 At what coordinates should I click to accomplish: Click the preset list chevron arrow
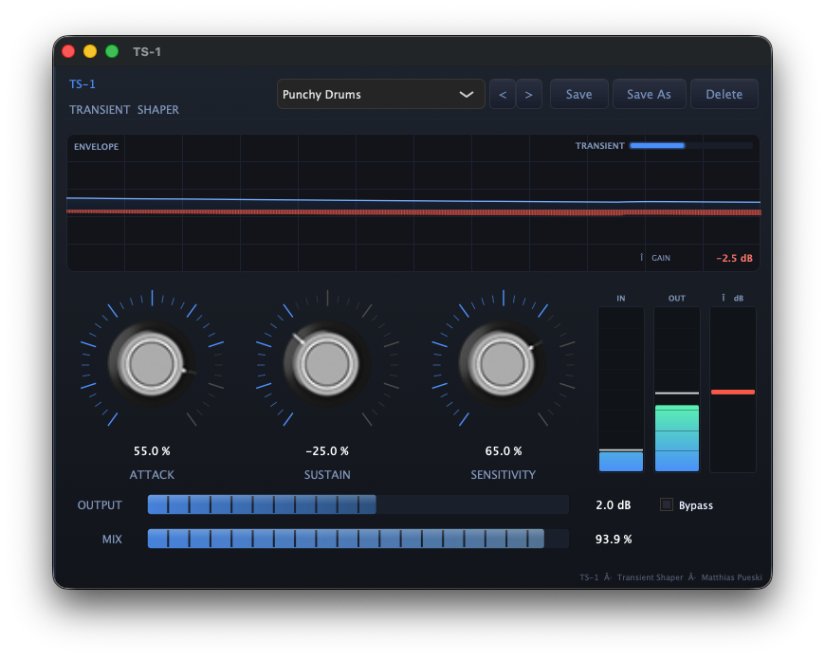point(466,94)
